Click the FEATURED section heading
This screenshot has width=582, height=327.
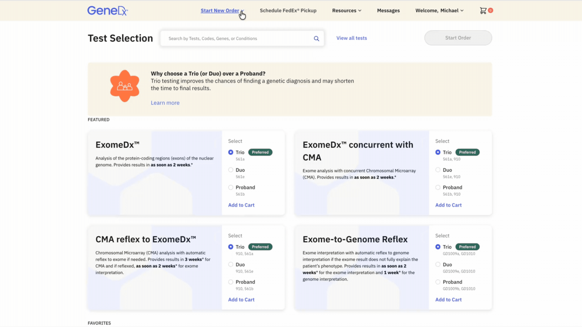[x=99, y=120]
